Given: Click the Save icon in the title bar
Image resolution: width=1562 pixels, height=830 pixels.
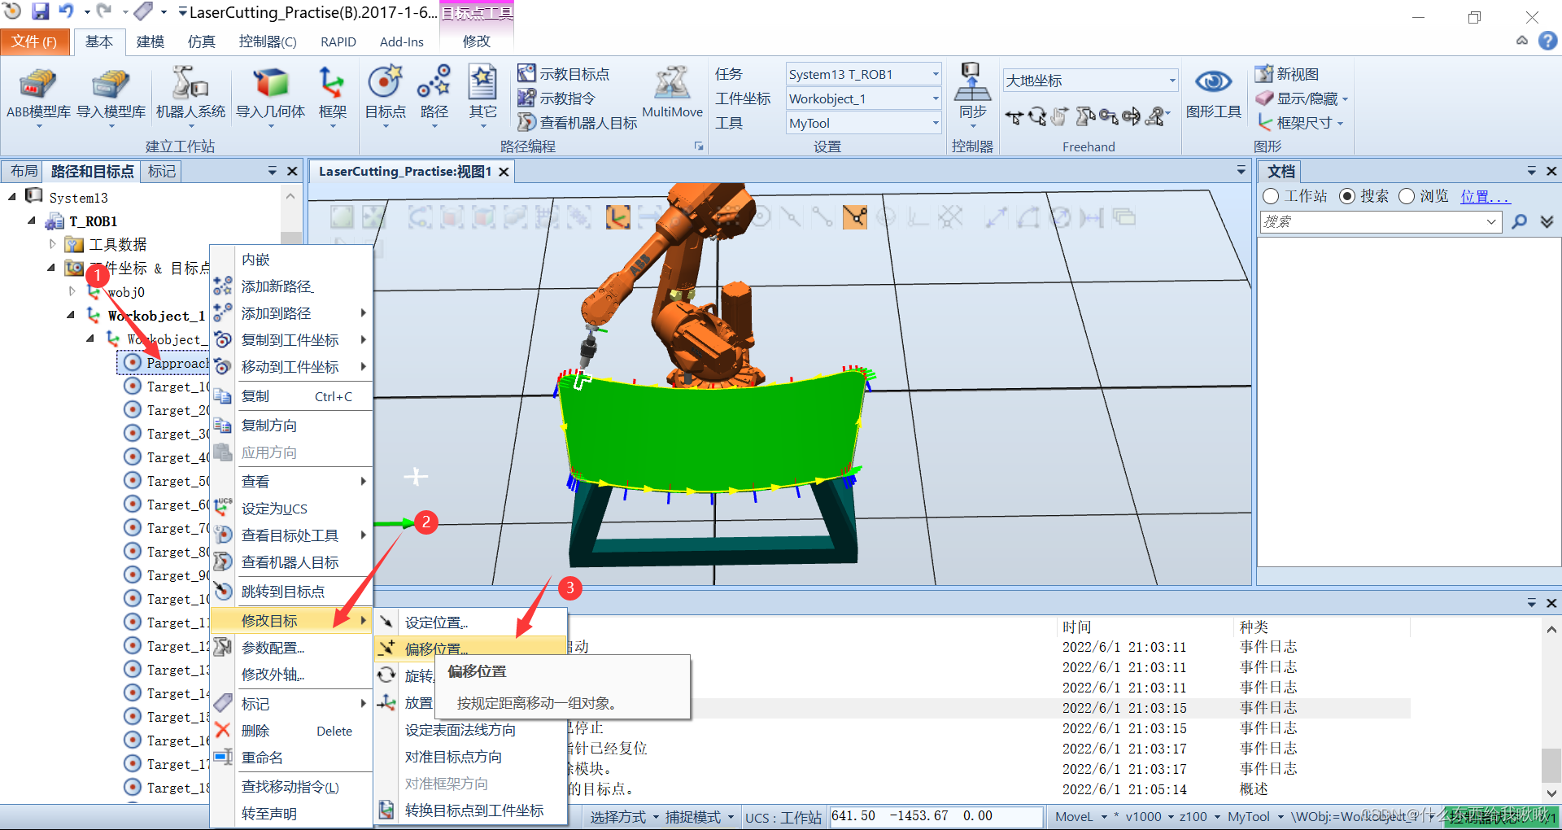Looking at the screenshot, I should [40, 11].
